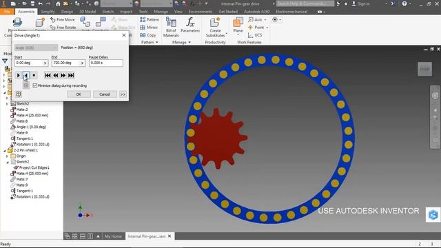441x248 pixels.
Task: Open the Start value arrow menu
Action: coord(45,63)
